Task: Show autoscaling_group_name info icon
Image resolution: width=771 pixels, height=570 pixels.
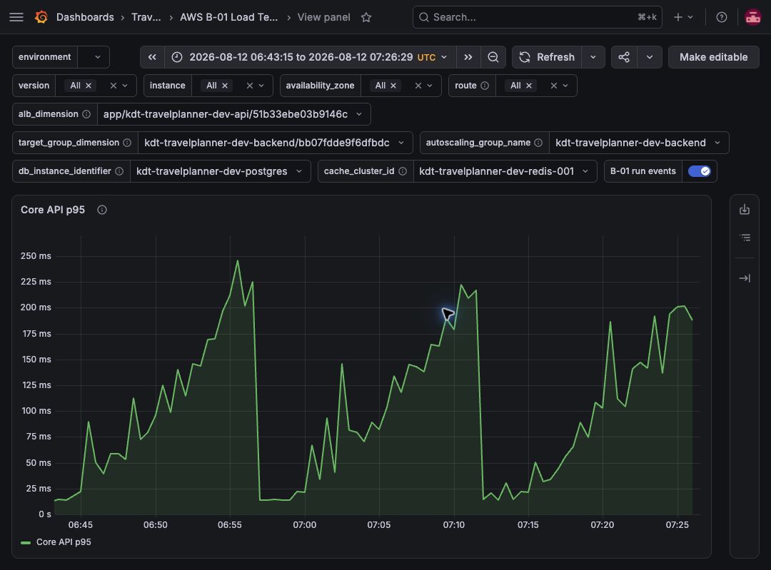Action: pos(538,143)
